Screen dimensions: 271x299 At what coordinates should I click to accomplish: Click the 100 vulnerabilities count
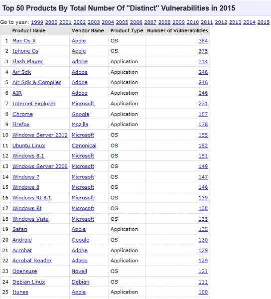pos(203,292)
